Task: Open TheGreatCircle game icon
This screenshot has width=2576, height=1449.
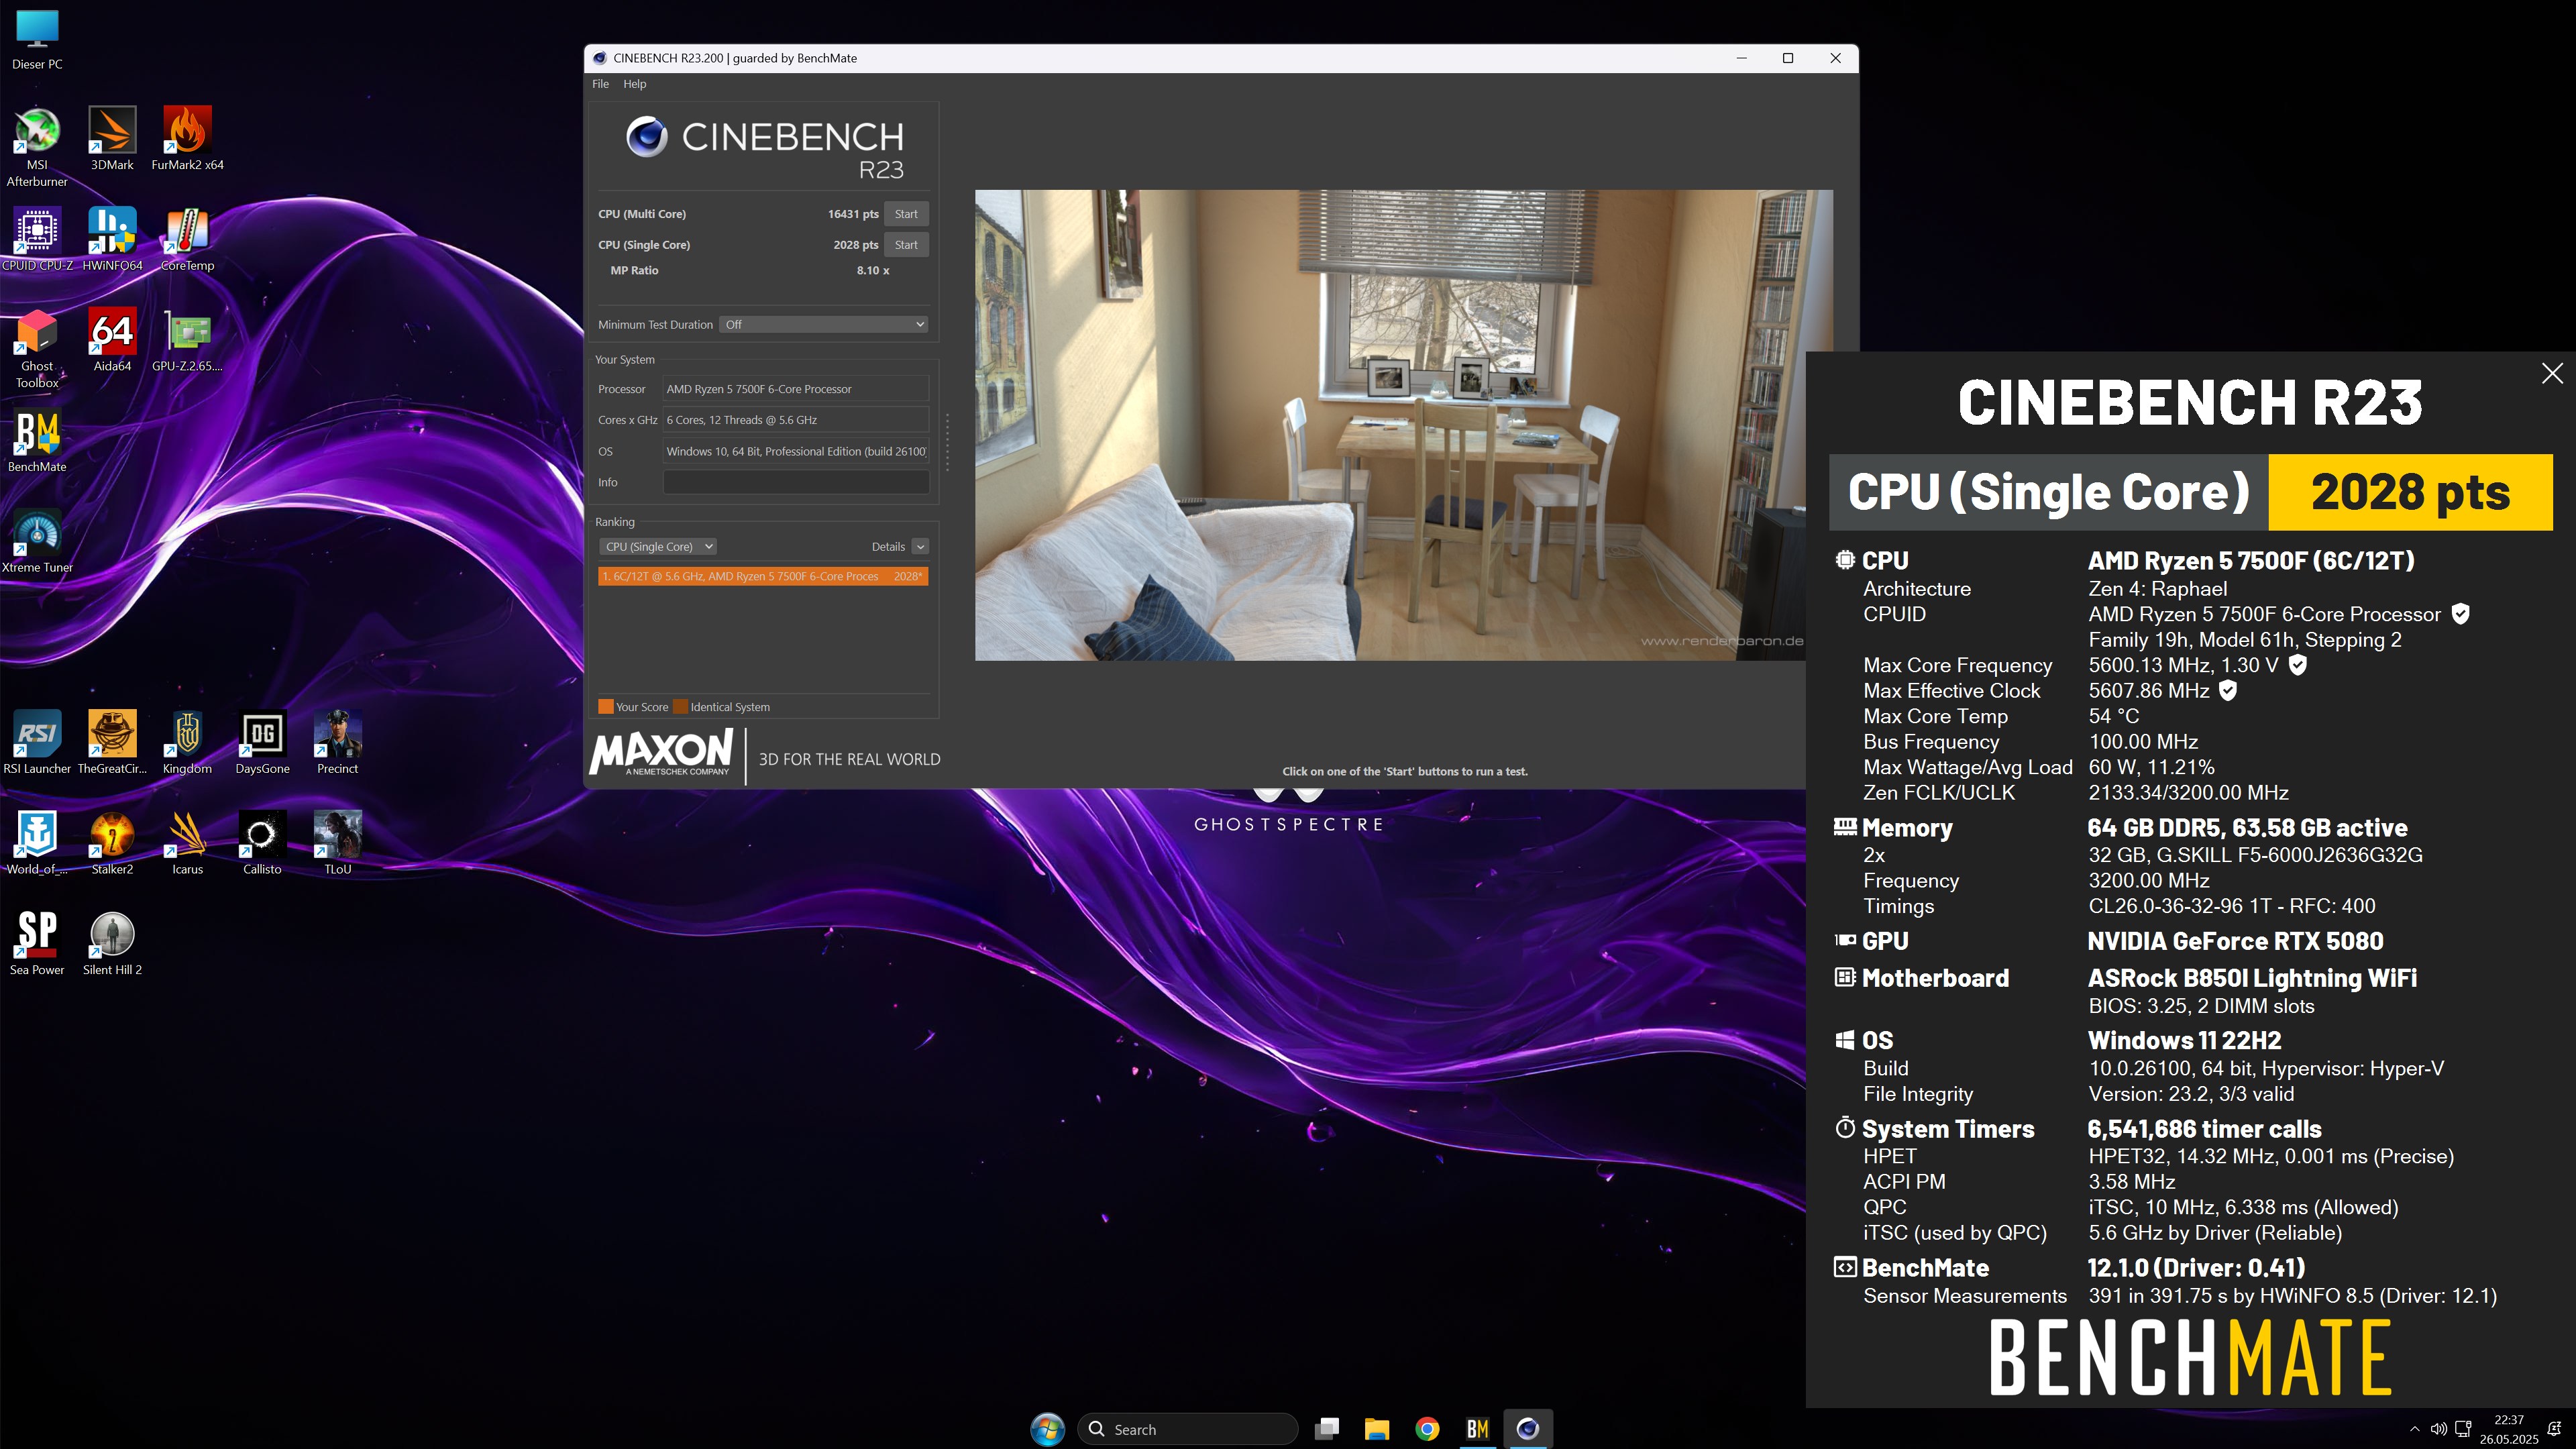Action: point(112,743)
